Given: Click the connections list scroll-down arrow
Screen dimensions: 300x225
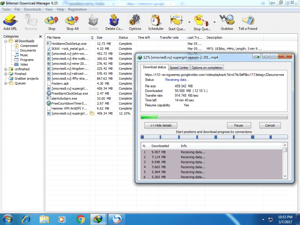Looking at the screenshot, I should (285, 176).
